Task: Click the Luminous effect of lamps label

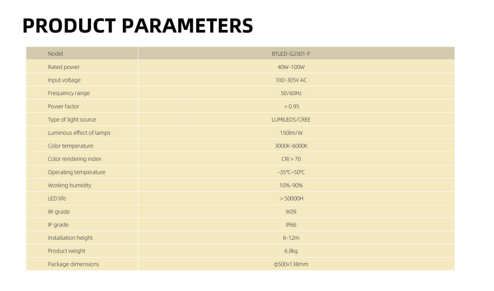Action: [x=79, y=133]
